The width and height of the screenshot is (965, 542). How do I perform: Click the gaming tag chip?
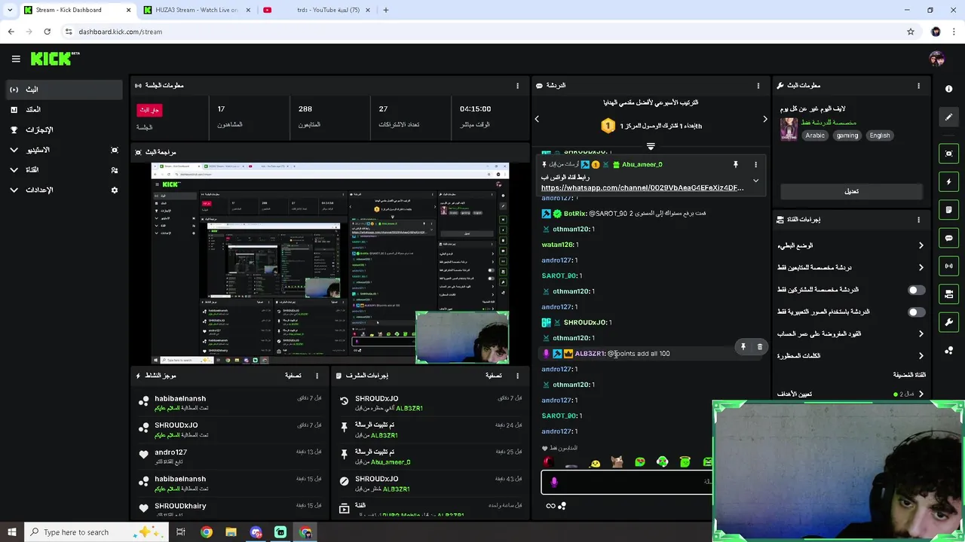coord(847,135)
